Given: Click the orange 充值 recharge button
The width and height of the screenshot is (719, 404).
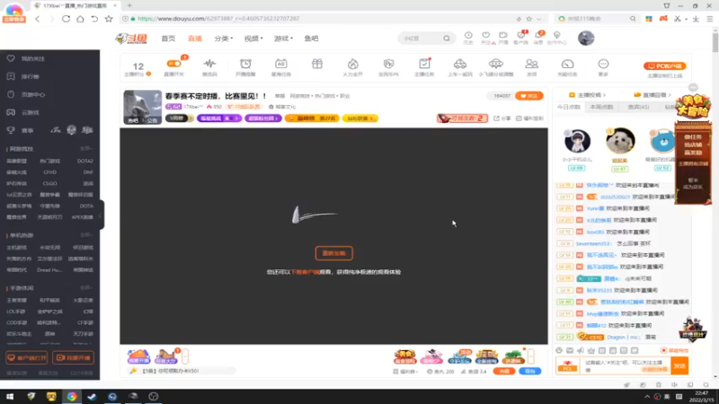Looking at the screenshot, I should (504, 371).
